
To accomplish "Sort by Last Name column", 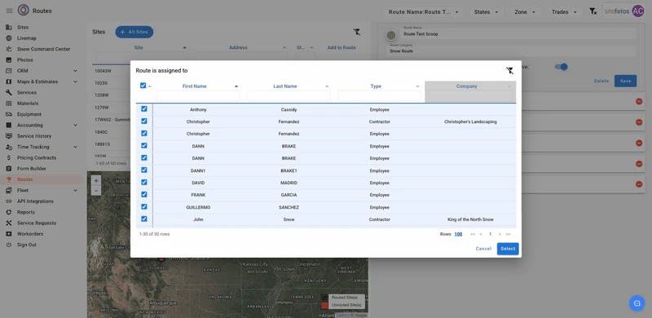I will point(285,86).
